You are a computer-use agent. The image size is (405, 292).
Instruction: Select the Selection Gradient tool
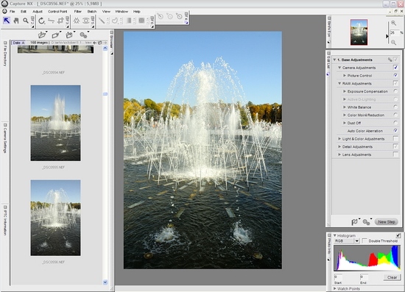pos(128,21)
